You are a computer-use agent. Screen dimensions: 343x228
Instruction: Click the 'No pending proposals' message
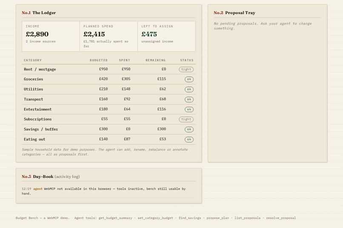(x=263, y=26)
